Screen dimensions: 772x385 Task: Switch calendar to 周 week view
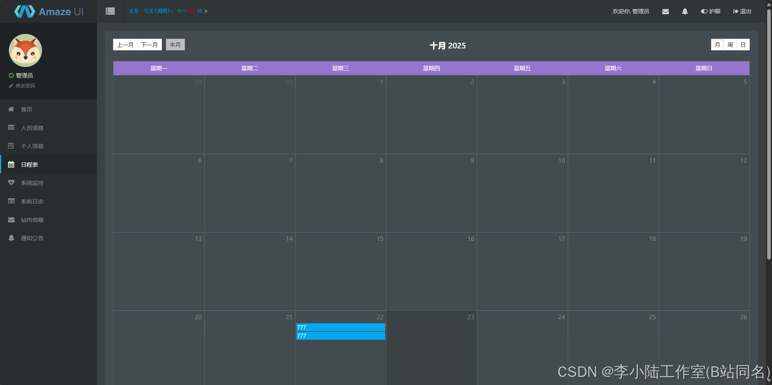[x=730, y=44]
